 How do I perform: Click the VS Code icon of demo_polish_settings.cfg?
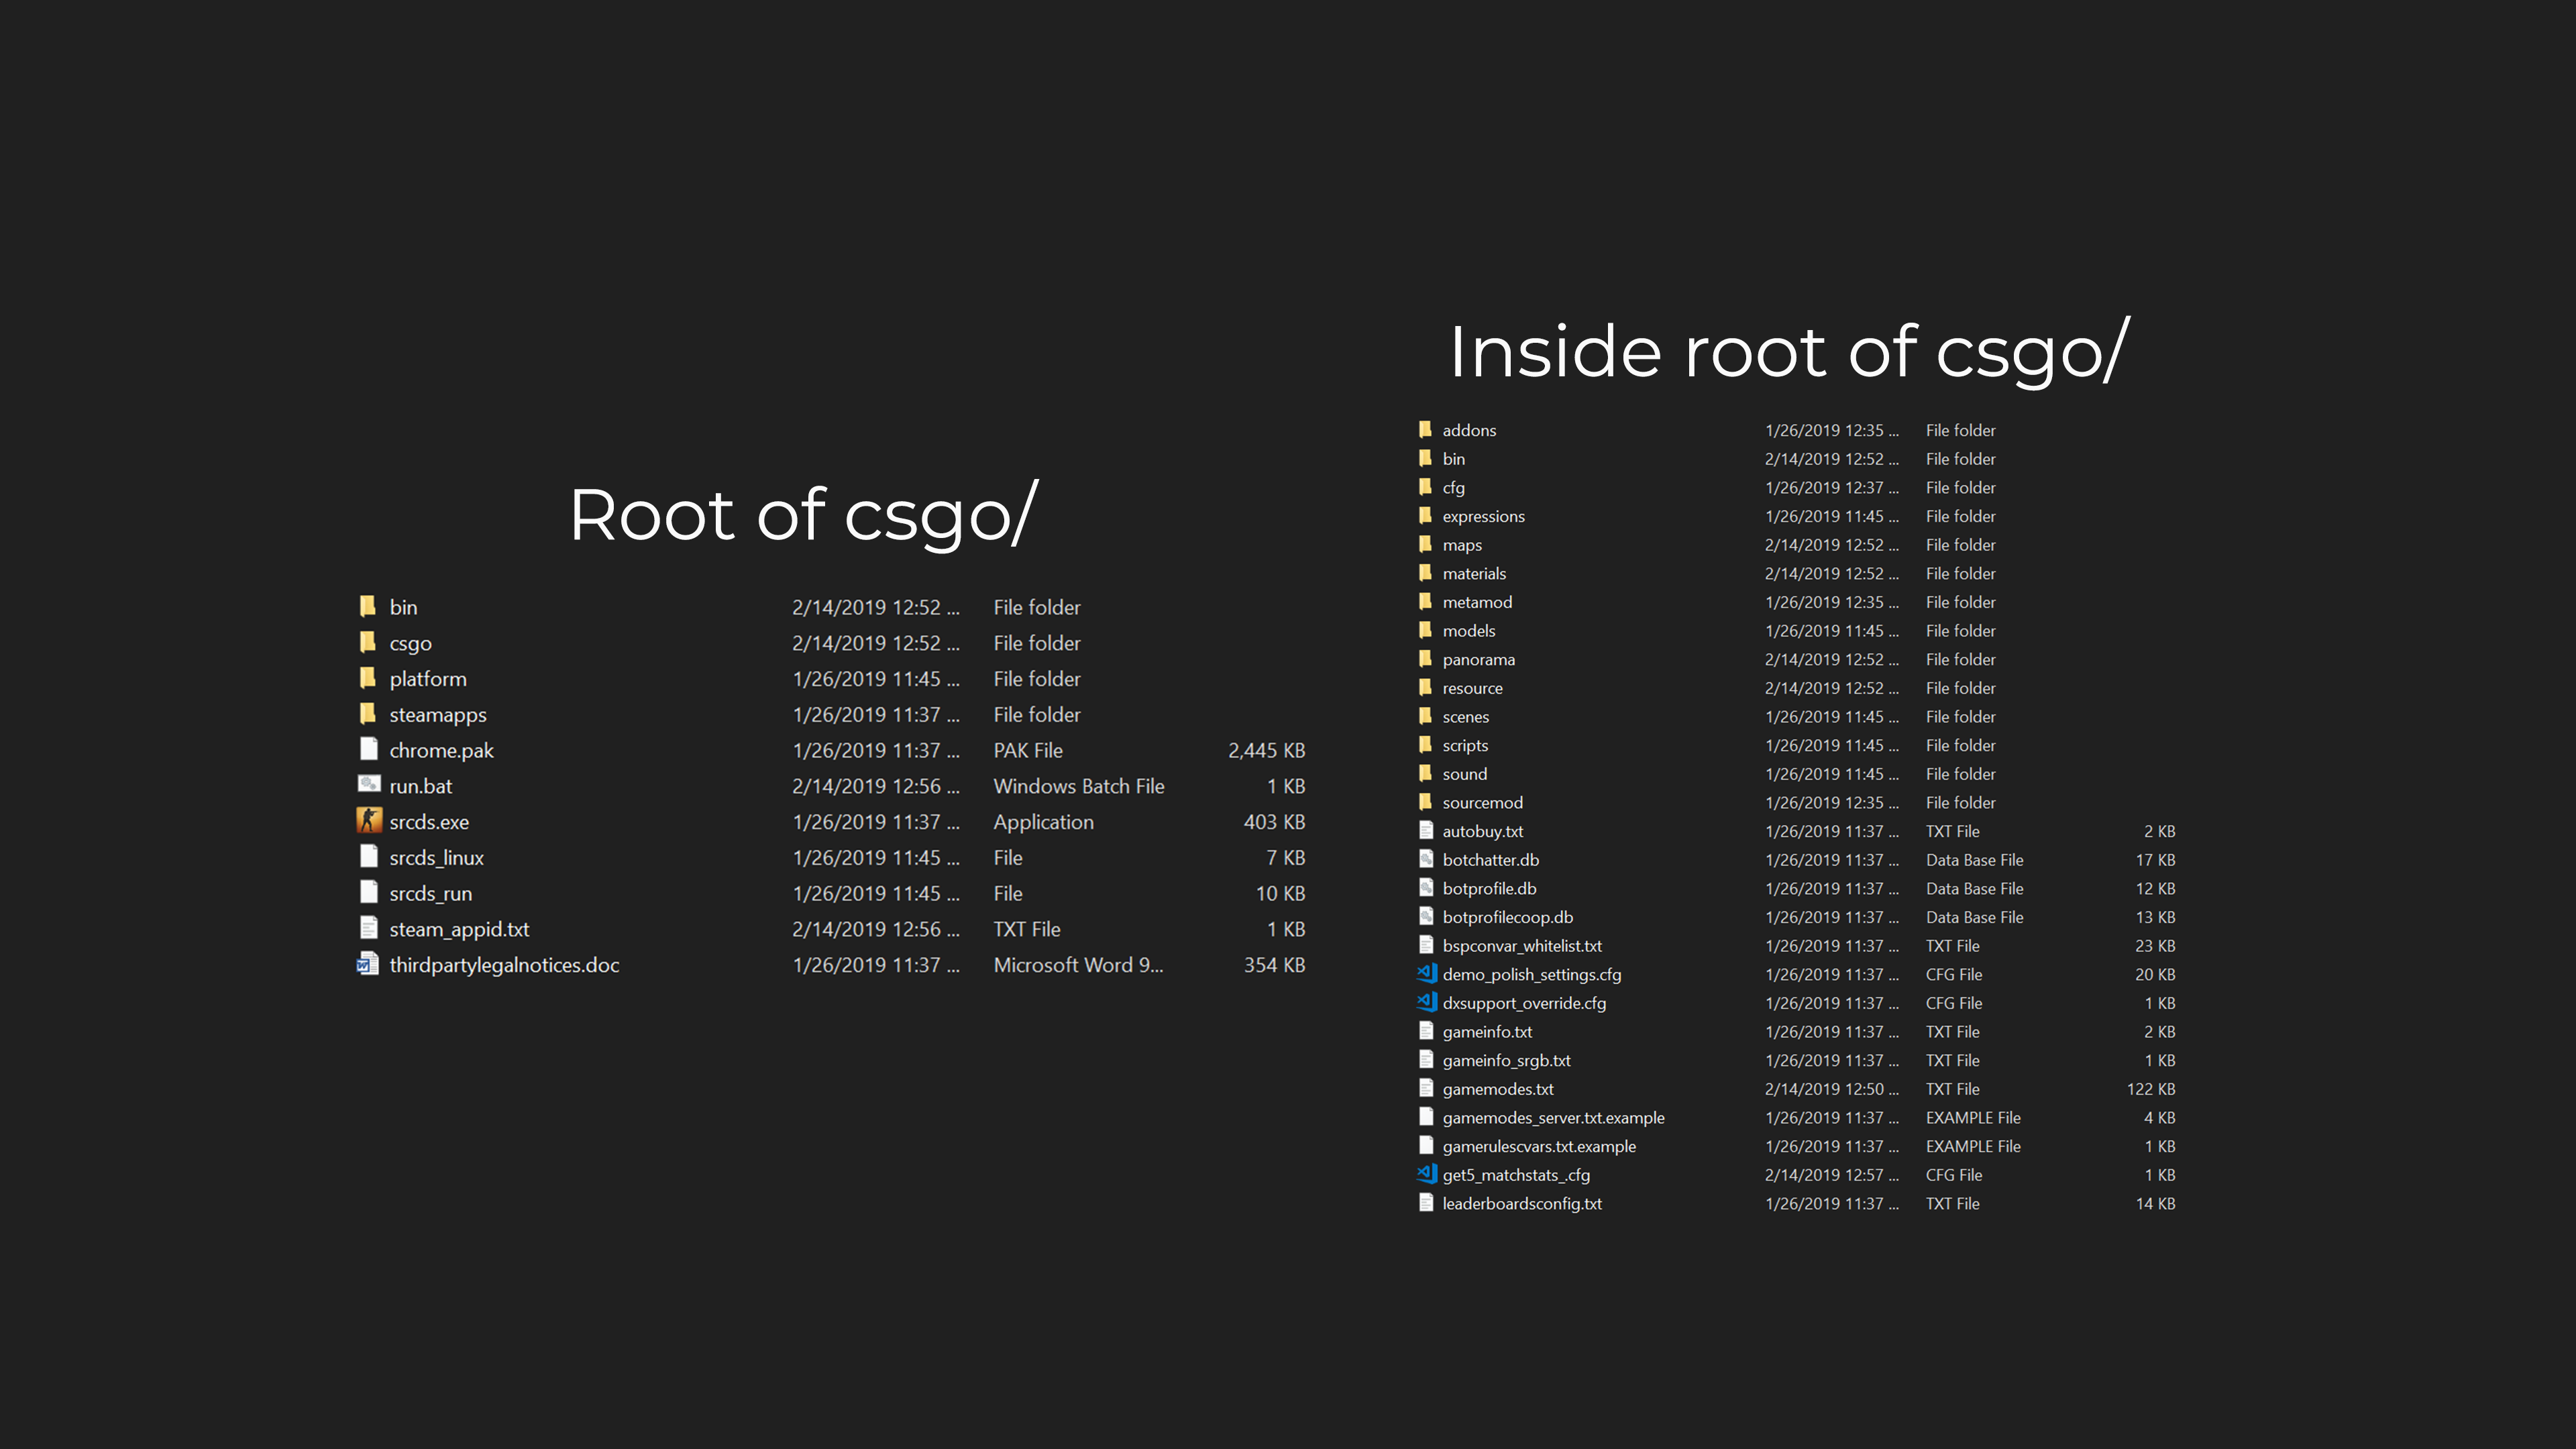[x=1426, y=973]
